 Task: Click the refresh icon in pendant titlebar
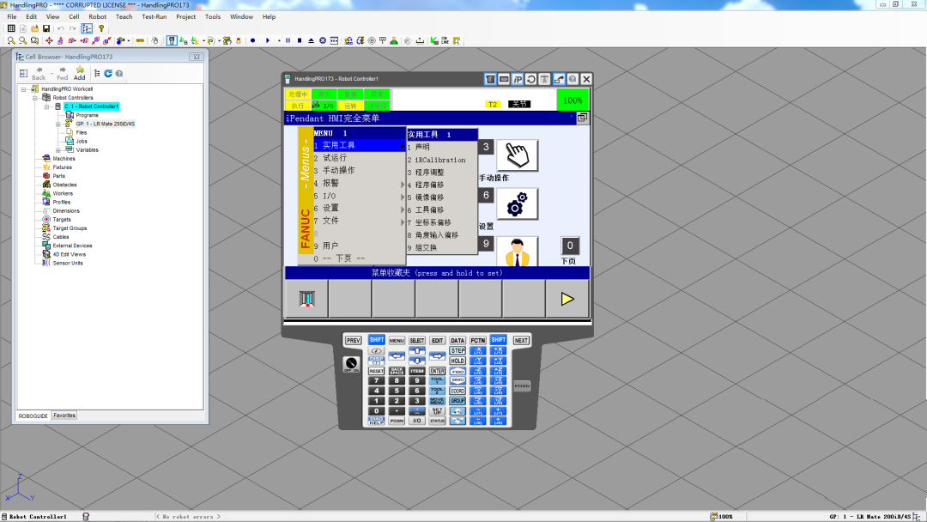[x=531, y=79]
